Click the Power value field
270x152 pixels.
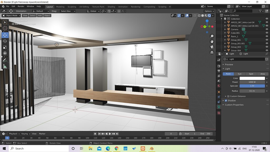[252, 82]
